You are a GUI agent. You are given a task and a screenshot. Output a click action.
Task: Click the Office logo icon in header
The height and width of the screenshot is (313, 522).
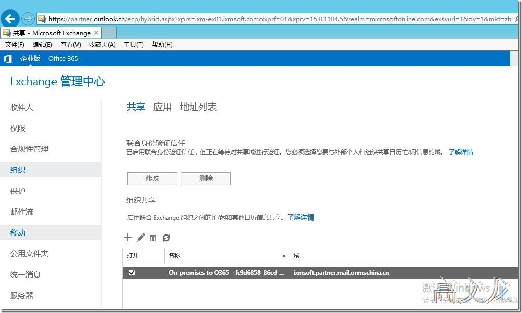tap(8, 59)
